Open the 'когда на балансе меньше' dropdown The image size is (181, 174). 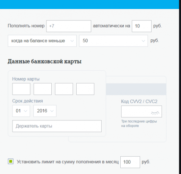point(42,41)
